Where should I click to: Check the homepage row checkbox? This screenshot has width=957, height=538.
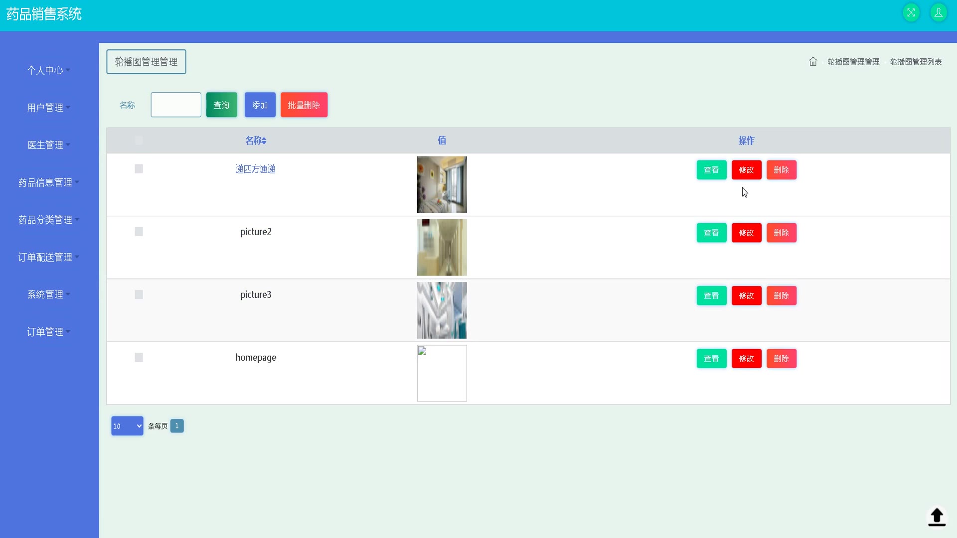point(139,357)
